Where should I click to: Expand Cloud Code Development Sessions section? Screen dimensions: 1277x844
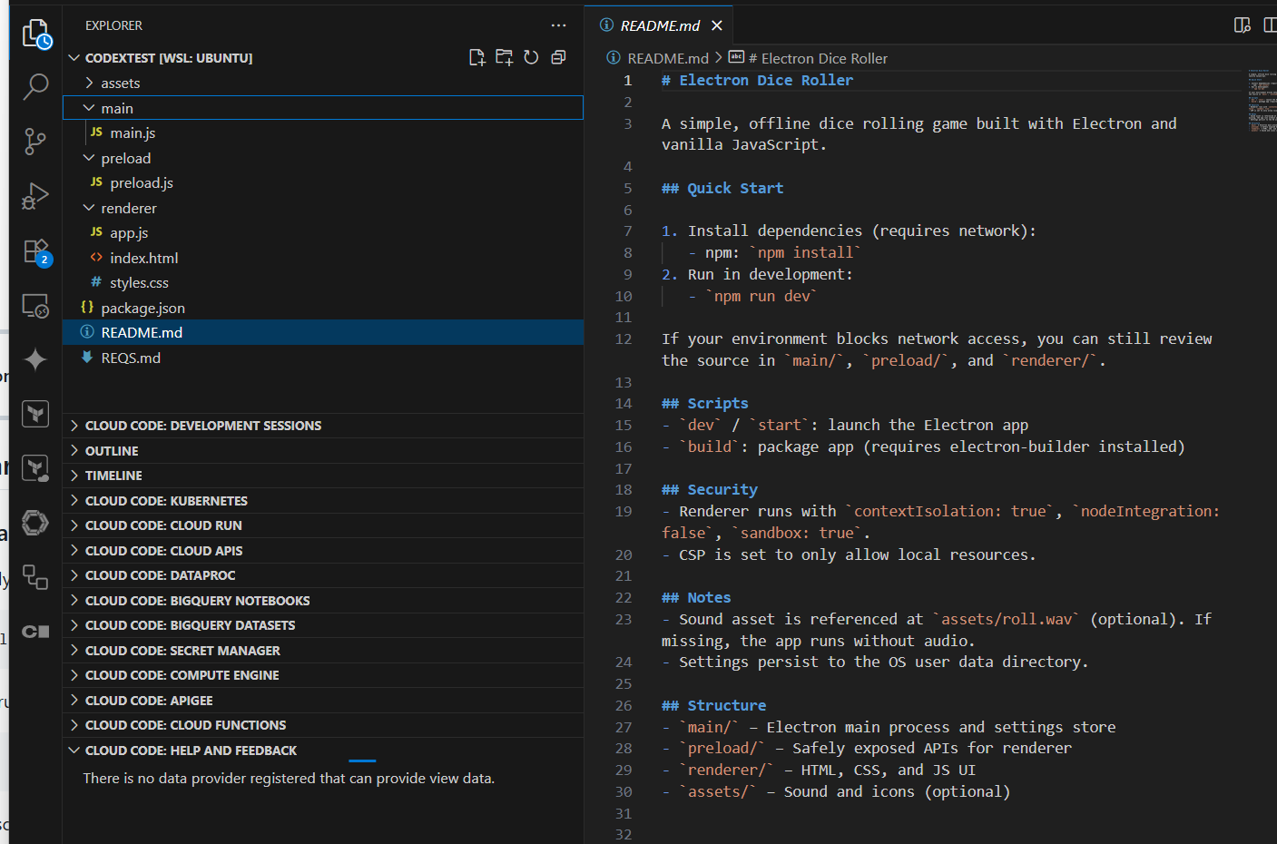click(323, 426)
